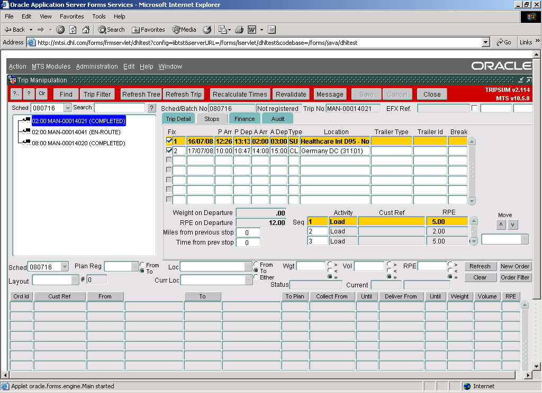542x393 pixels.
Task: Open the MTS Modules menu
Action: [x=51, y=66]
